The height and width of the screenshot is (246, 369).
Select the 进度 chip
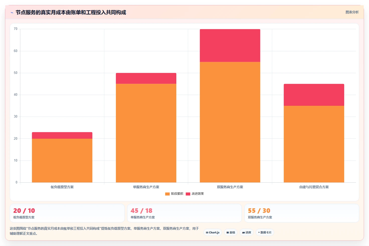pos(247,232)
